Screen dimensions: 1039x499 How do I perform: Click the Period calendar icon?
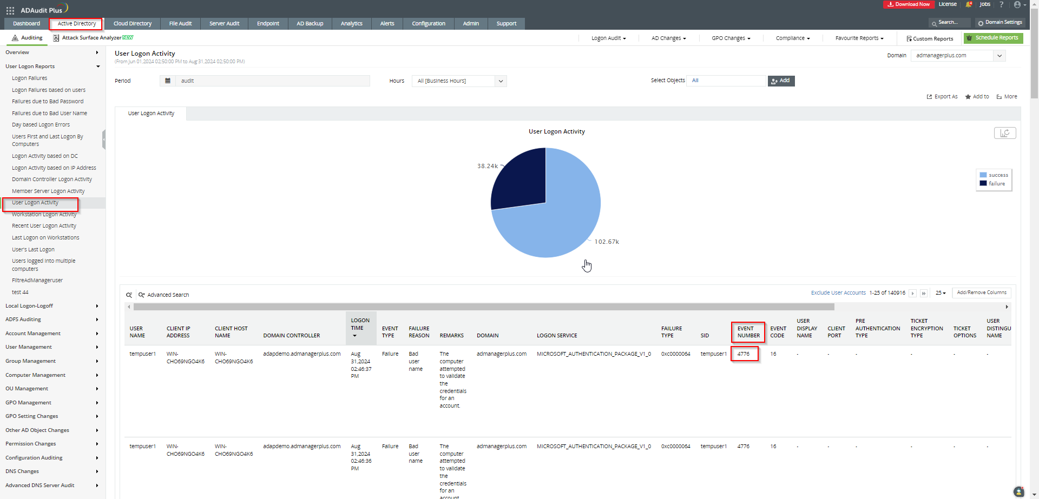[168, 81]
